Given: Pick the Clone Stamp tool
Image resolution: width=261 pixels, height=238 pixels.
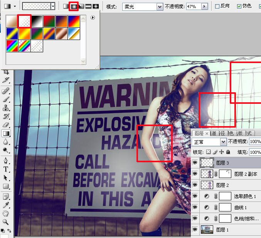Looking at the screenshot, I should click(x=6, y=108).
